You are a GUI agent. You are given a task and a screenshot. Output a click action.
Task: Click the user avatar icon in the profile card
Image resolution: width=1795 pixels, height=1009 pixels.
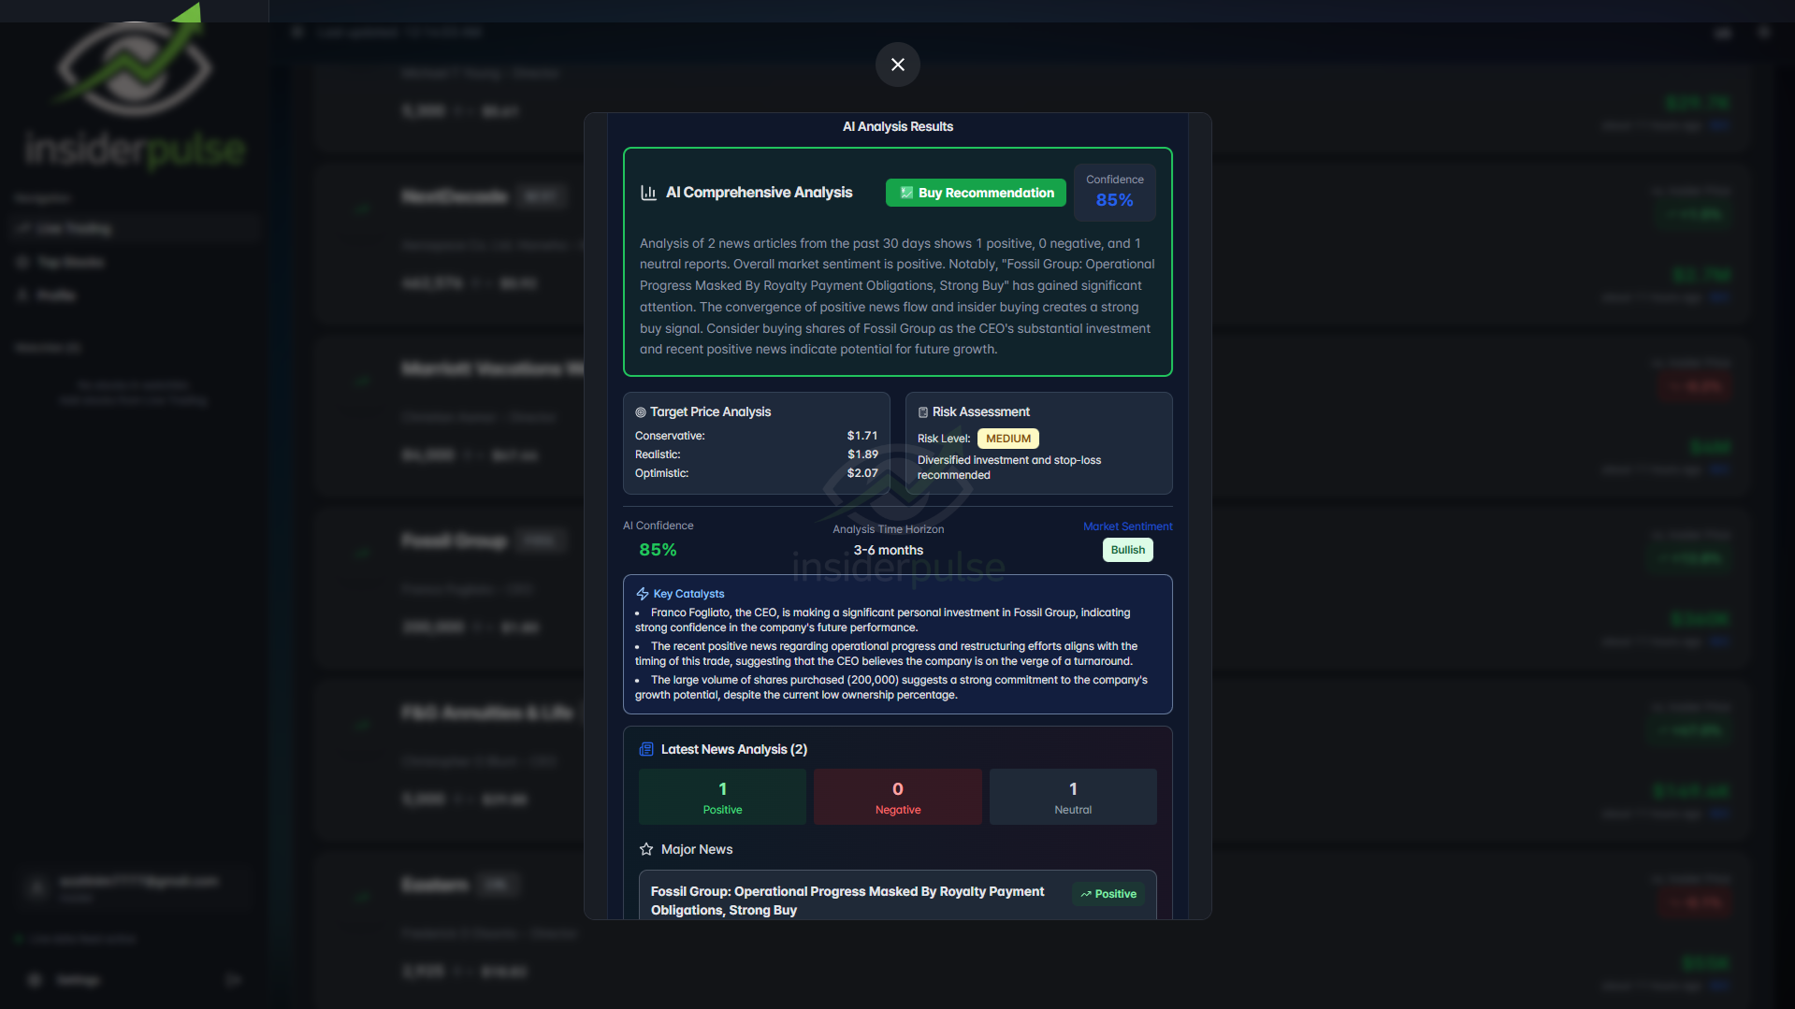pyautogui.click(x=37, y=887)
